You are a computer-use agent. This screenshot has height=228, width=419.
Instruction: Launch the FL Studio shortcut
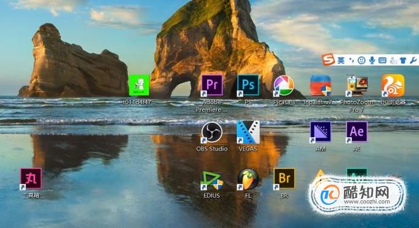click(x=248, y=179)
